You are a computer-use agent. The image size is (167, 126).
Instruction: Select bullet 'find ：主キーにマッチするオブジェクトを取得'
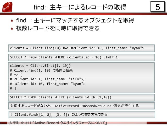[x=75, y=20]
